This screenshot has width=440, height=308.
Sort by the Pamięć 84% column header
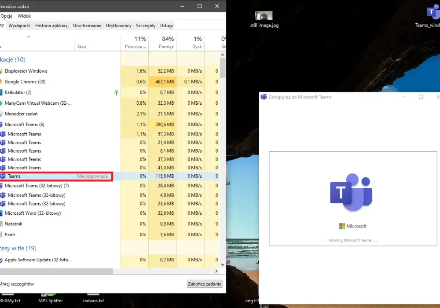click(162, 43)
